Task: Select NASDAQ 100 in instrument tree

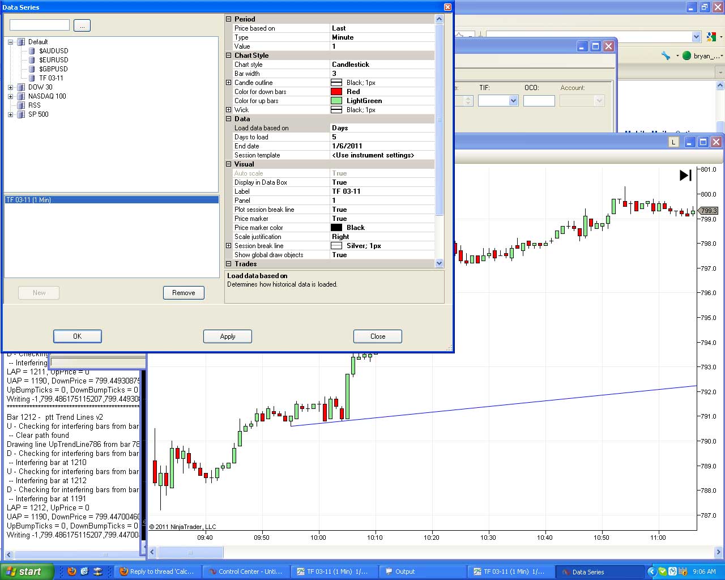Action: [47, 96]
